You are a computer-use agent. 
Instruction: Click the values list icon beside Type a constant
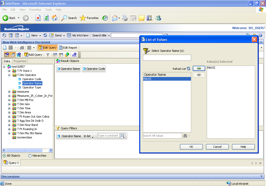[x=123, y=136]
